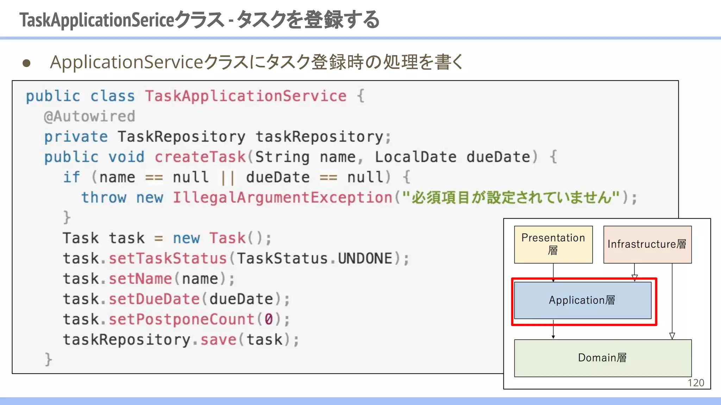Click the slide page number 120
Image resolution: width=721 pixels, height=405 pixels.
pyautogui.click(x=696, y=383)
